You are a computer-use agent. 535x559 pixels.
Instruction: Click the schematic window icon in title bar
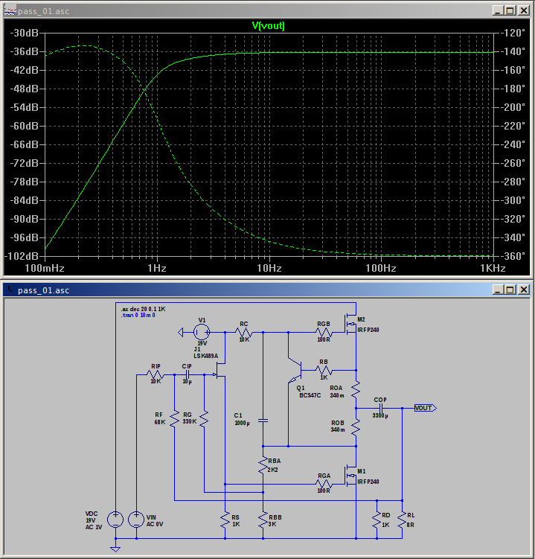pos(10,290)
